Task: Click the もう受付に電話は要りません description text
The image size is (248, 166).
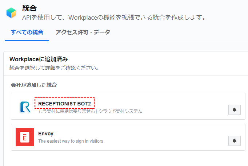Action: point(90,111)
